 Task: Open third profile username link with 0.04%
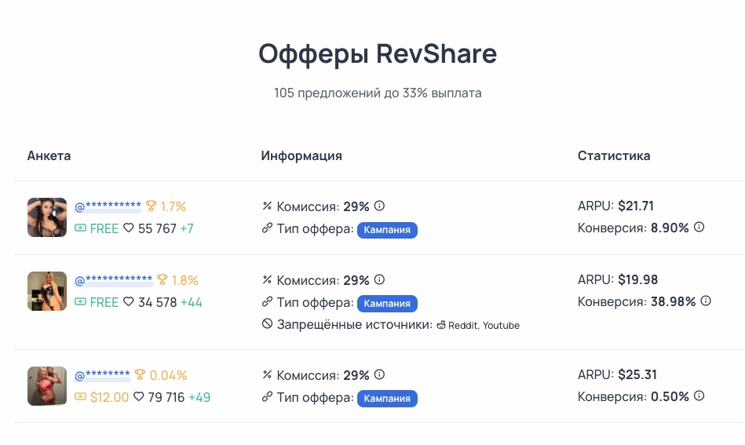102,374
